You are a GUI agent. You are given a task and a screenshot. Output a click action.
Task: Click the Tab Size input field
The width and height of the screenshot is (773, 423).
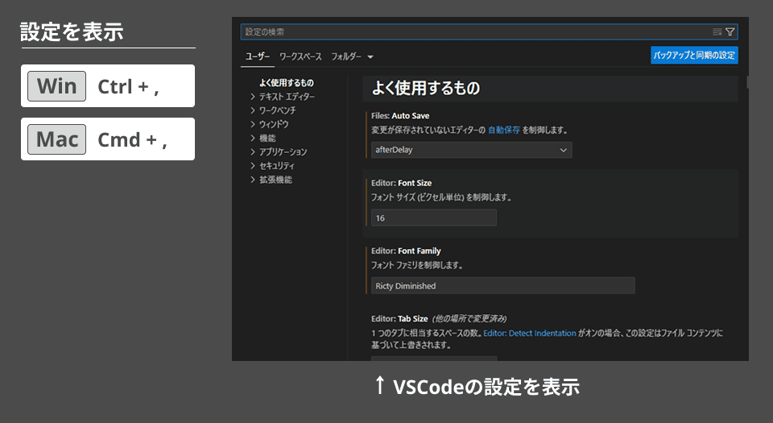point(434,359)
